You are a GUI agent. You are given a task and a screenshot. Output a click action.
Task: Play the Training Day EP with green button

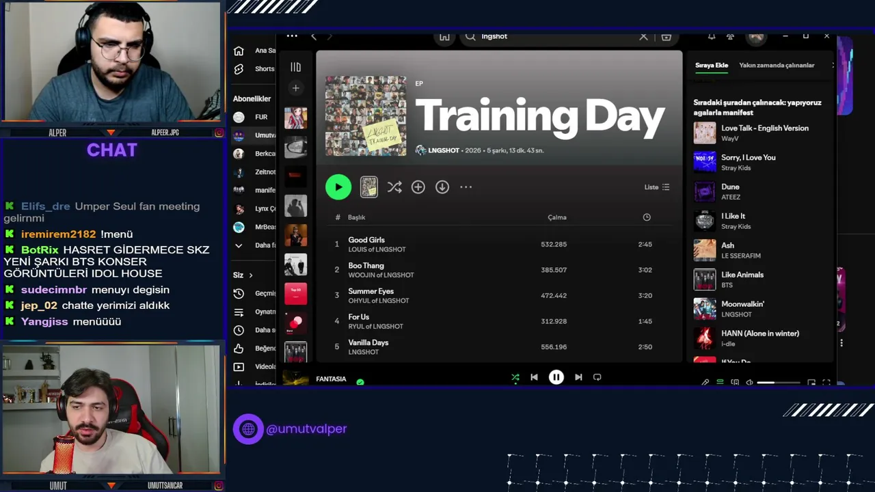tap(338, 187)
